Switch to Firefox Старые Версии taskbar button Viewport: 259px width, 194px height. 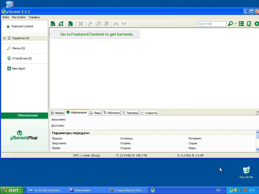(128, 190)
